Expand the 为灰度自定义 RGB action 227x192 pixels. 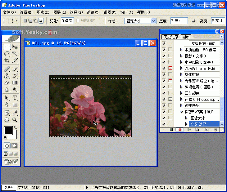tap(181, 68)
